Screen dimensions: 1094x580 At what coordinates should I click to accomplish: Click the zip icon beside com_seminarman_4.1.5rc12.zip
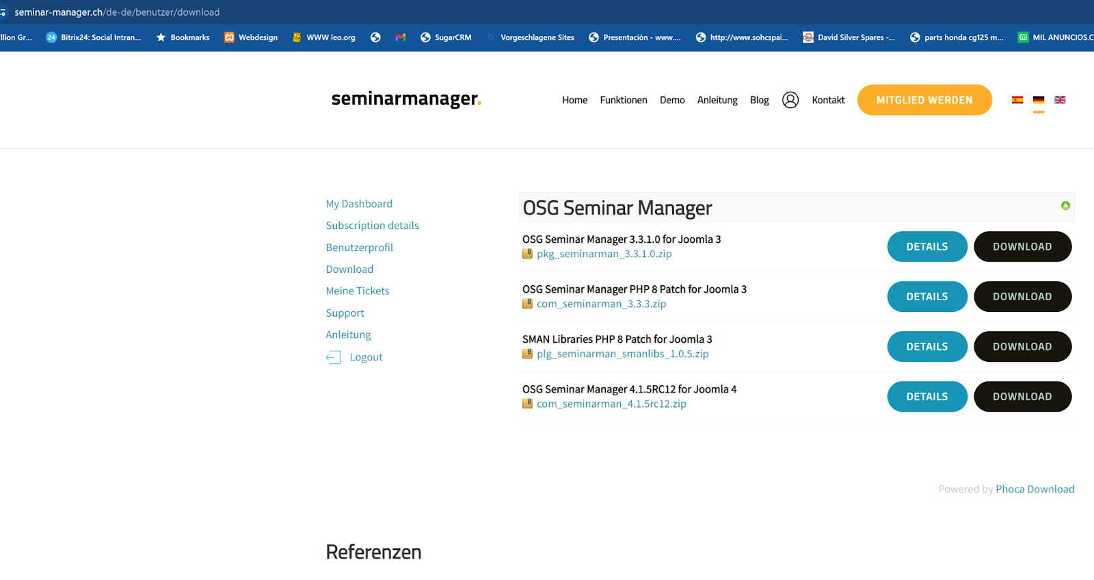[527, 404]
